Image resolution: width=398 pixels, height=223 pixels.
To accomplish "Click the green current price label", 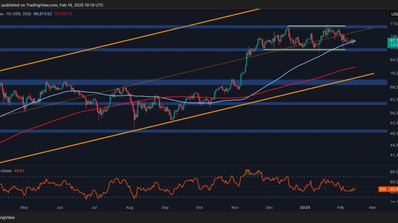I will click(x=393, y=43).
